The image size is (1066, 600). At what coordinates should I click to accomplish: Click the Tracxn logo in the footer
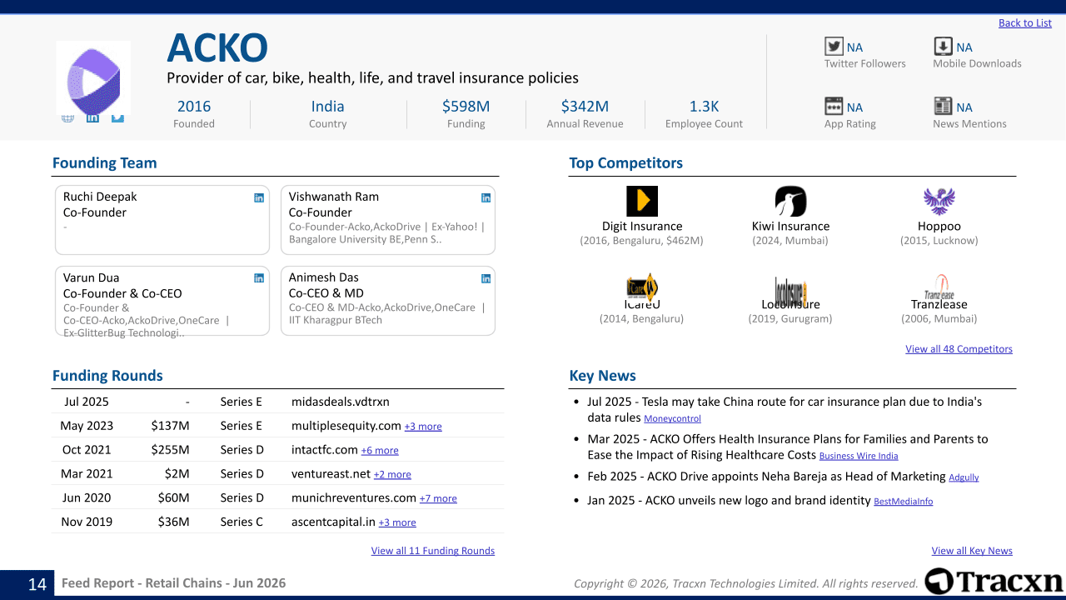point(994,582)
